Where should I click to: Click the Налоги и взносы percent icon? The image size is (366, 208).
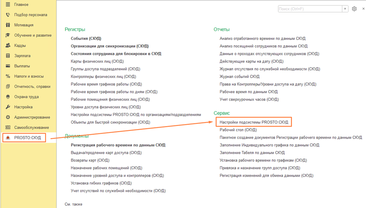coord(8,76)
